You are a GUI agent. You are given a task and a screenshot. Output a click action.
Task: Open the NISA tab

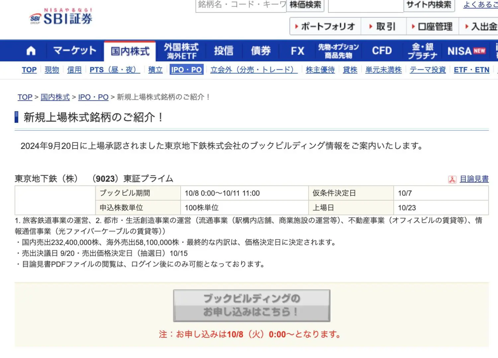pyautogui.click(x=466, y=51)
